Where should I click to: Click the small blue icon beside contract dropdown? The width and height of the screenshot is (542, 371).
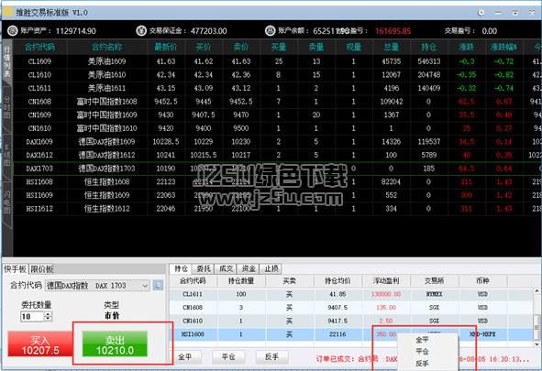(159, 286)
